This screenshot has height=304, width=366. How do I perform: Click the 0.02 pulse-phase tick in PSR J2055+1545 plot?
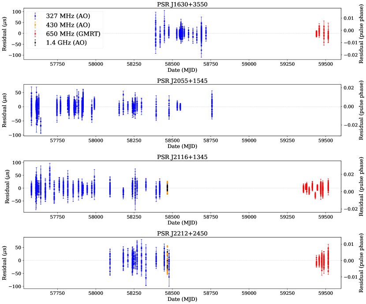point(349,88)
